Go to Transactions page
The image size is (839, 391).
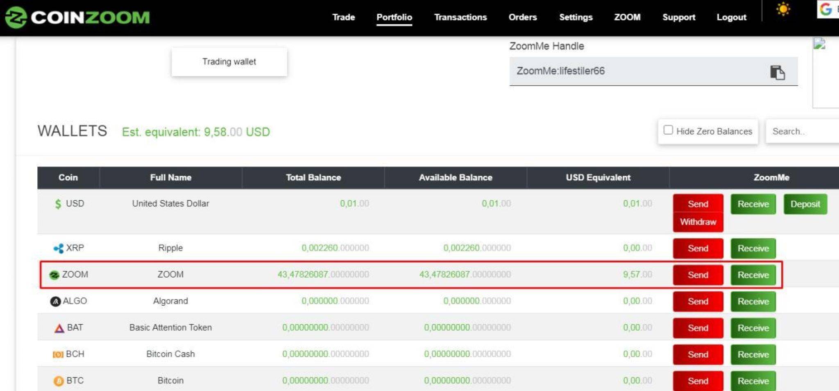coord(460,17)
